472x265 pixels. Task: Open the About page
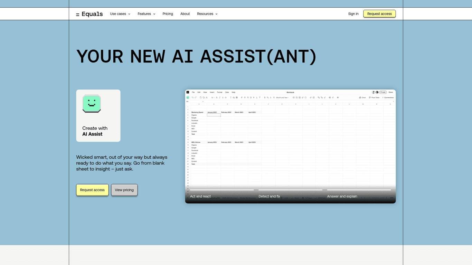click(x=185, y=14)
